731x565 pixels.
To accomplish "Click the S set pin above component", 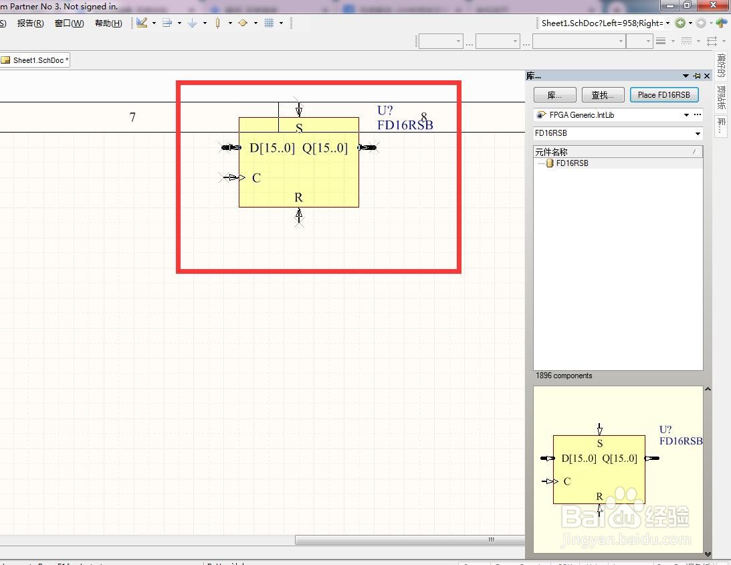I will (x=299, y=108).
